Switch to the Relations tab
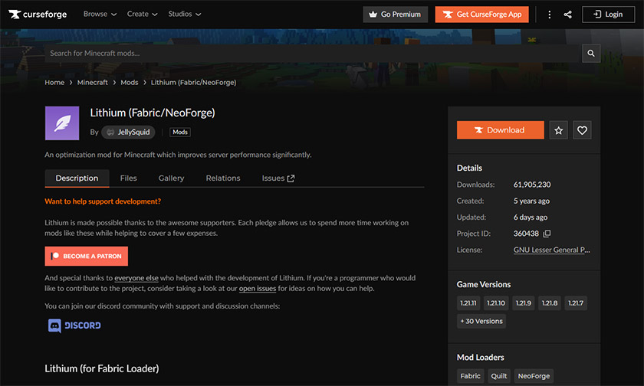 pyautogui.click(x=223, y=178)
